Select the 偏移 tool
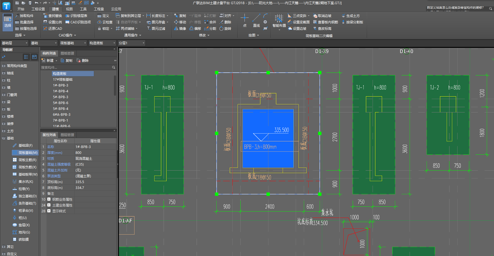 [x=195, y=29]
